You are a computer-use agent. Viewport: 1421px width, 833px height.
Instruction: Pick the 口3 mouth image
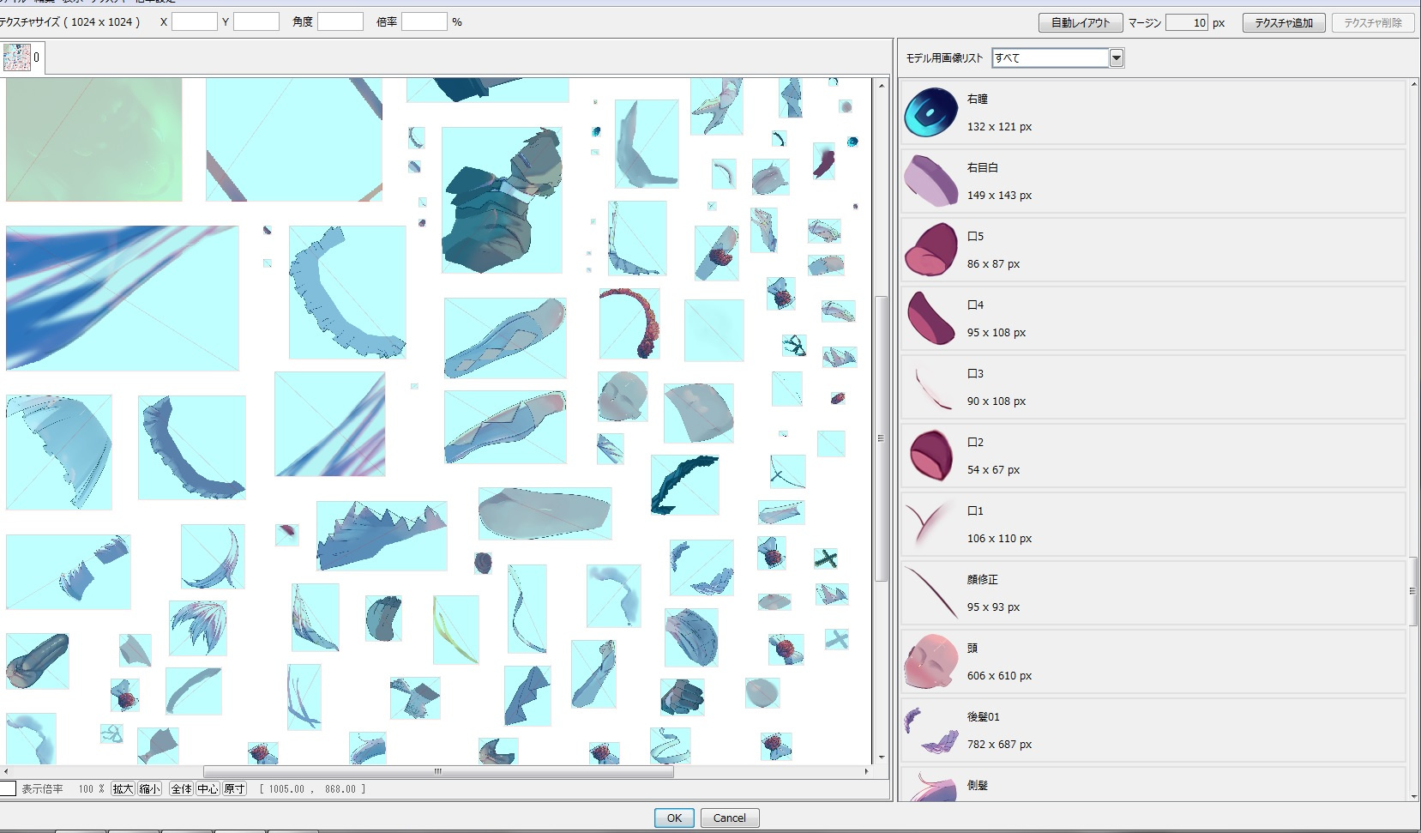(1153, 387)
